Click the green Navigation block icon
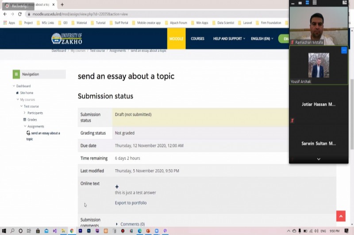The image size is (354, 235). 16,74
